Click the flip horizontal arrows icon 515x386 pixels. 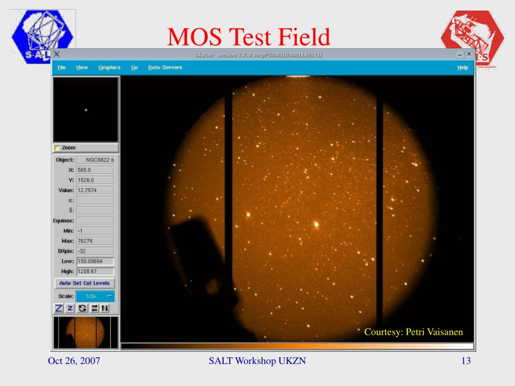coord(94,308)
